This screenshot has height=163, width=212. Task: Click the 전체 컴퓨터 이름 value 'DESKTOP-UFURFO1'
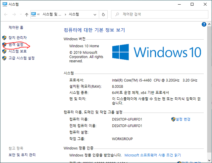tap(127, 126)
